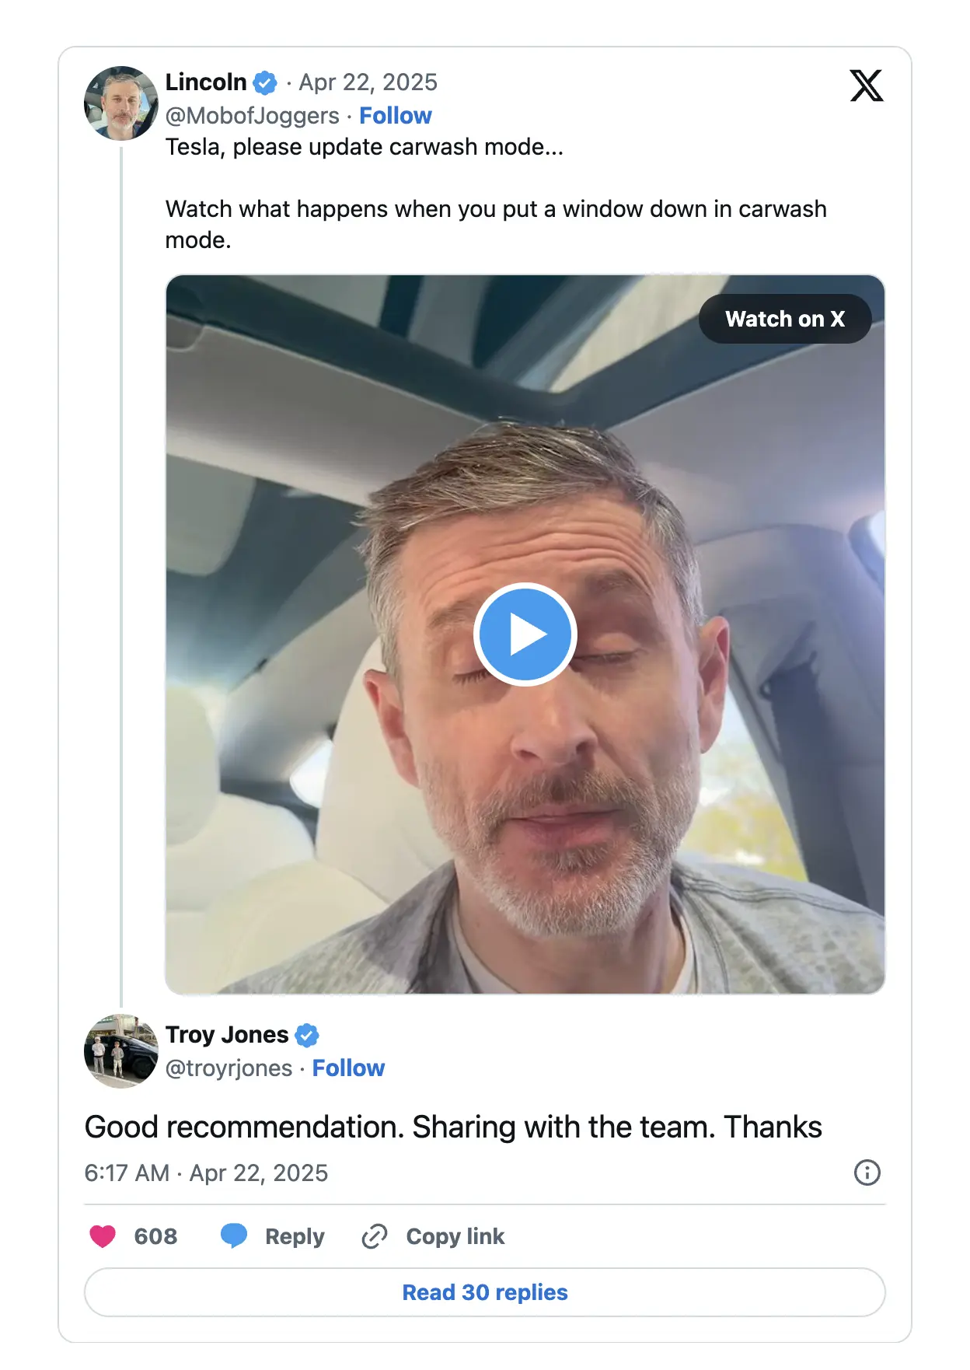Open the Lincoln display name link
Image resolution: width=970 pixels, height=1370 pixels.
(206, 82)
